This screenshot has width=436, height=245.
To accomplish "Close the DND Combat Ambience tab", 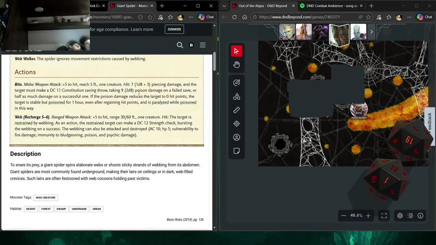I will click(x=361, y=6).
